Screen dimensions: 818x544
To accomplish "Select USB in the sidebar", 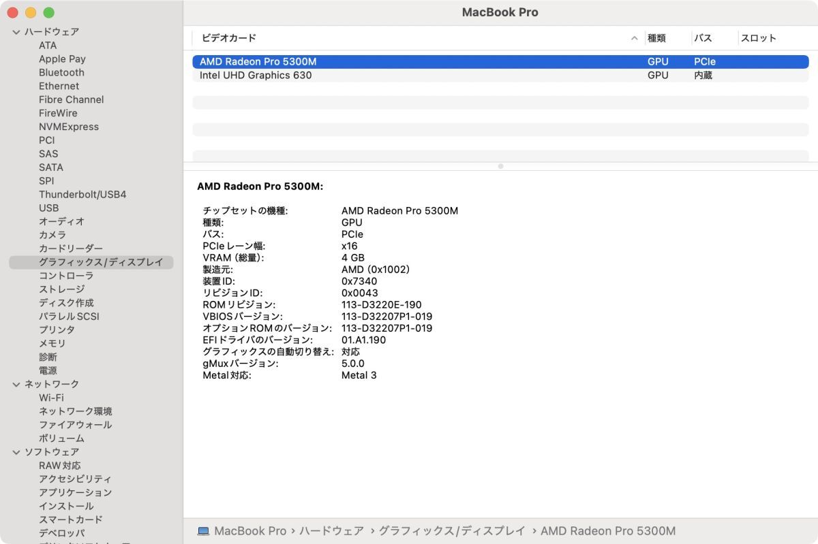I will 48,208.
